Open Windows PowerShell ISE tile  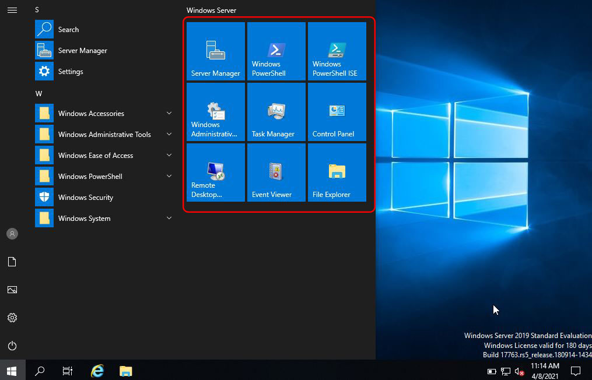337,51
